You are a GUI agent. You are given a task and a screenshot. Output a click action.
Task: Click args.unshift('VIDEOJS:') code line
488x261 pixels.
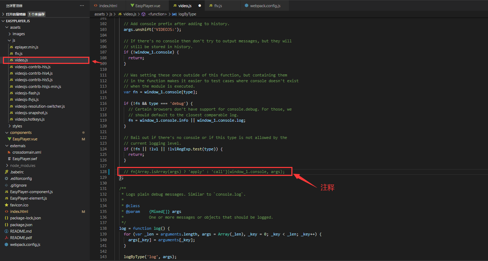click(x=152, y=29)
